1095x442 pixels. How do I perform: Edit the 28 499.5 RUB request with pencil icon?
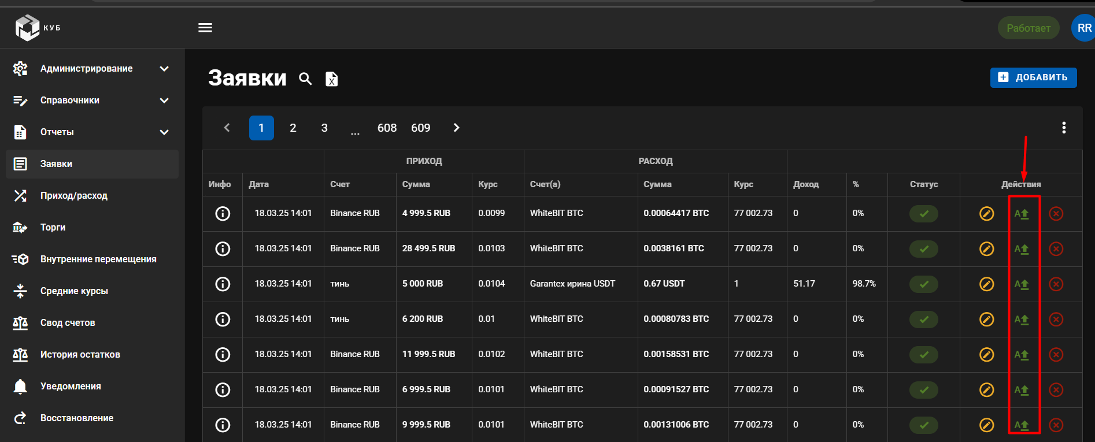point(986,249)
